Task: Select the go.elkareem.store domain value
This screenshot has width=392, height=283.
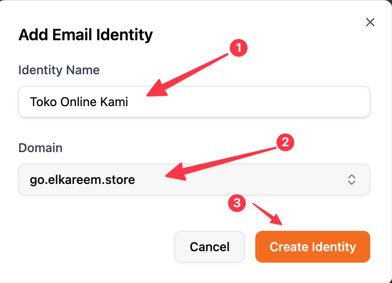Action: tap(82, 180)
